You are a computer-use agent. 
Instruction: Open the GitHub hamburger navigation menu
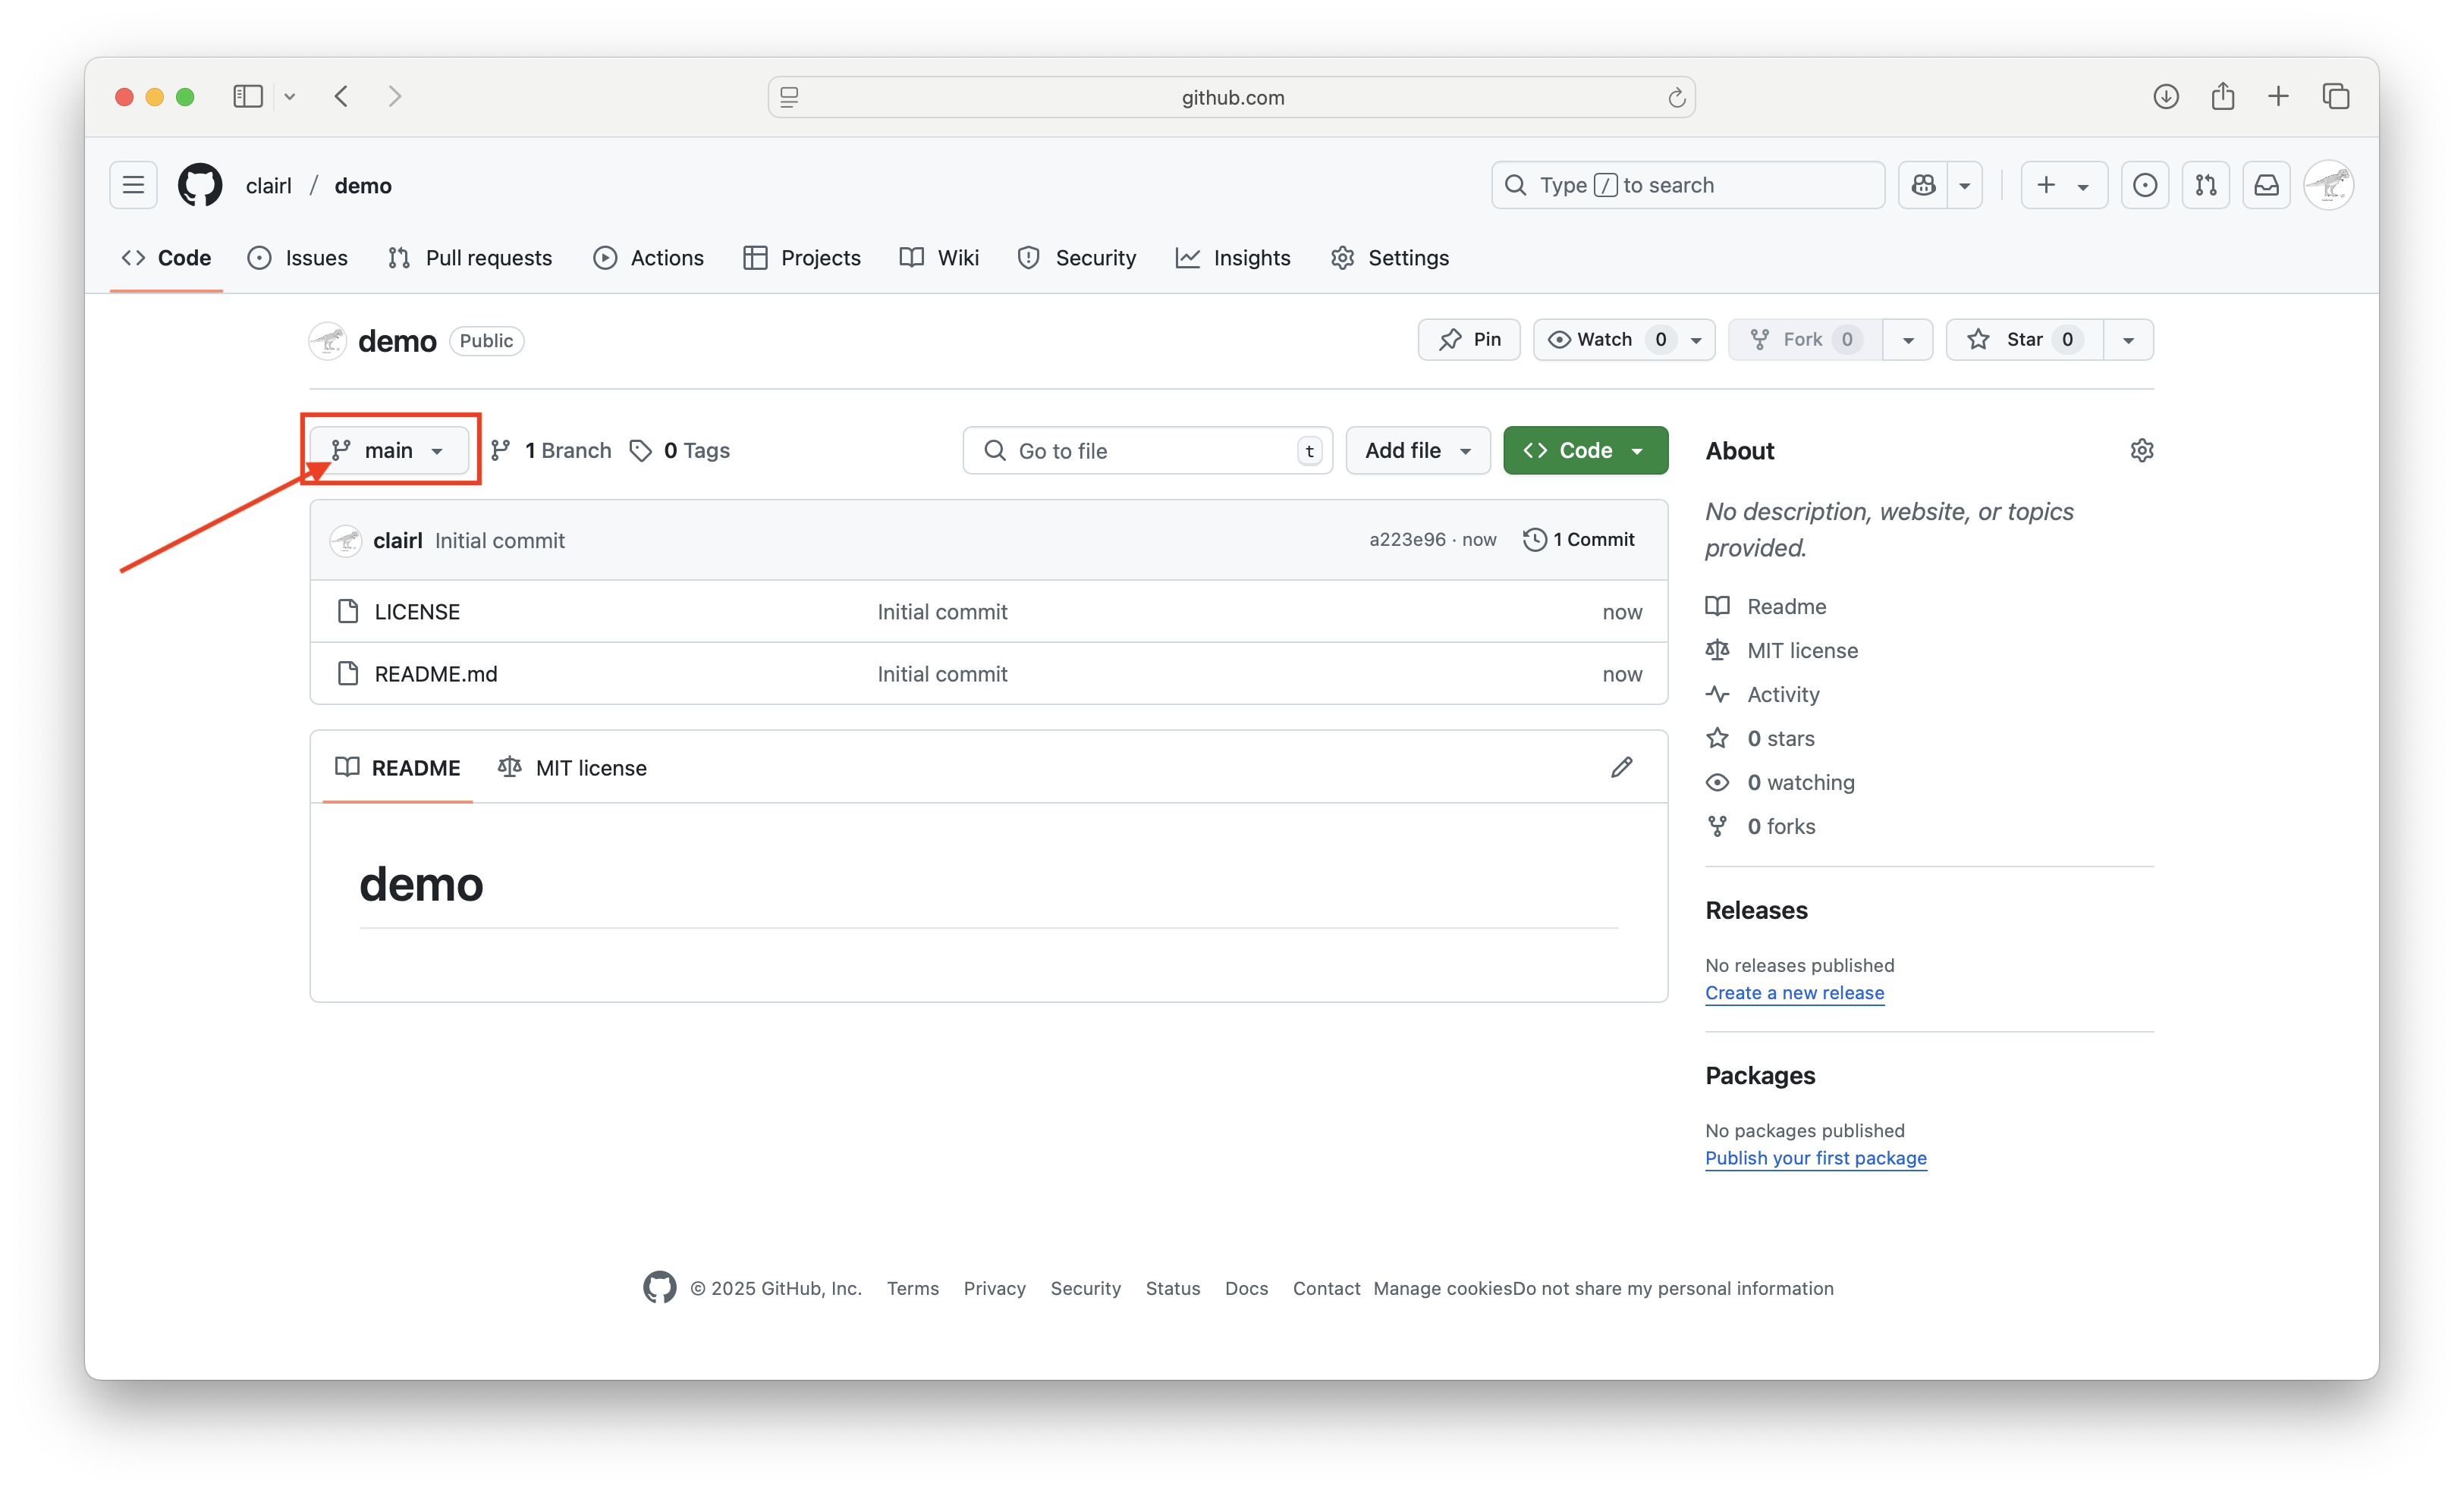[x=133, y=185]
